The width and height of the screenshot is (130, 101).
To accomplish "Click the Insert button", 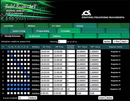I will point(102,98).
